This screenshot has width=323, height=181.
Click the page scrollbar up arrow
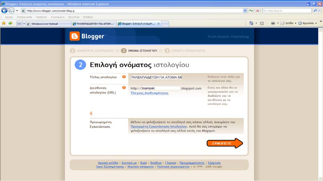[x=320, y=30]
